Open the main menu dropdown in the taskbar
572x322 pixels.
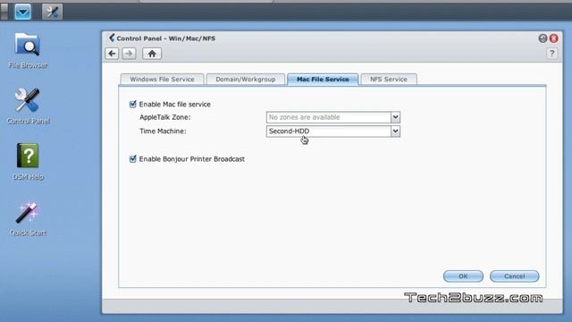(x=22, y=12)
